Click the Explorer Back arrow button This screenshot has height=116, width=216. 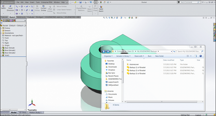pos(104,51)
